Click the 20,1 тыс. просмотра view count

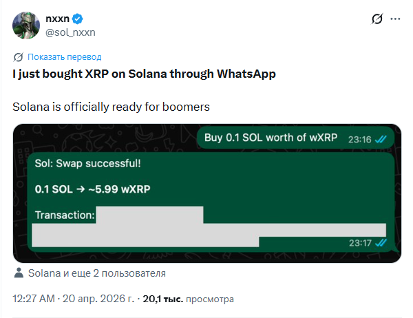188,299
